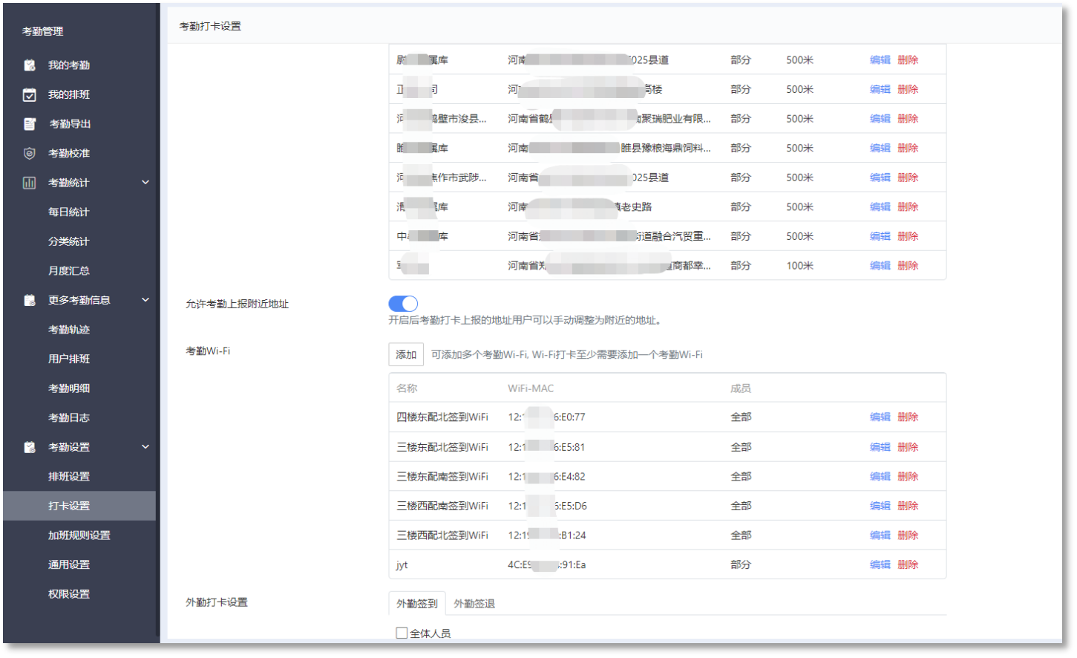This screenshot has height=658, width=1077.
Task: Click the 考勤统计 chart icon
Action: [x=30, y=183]
